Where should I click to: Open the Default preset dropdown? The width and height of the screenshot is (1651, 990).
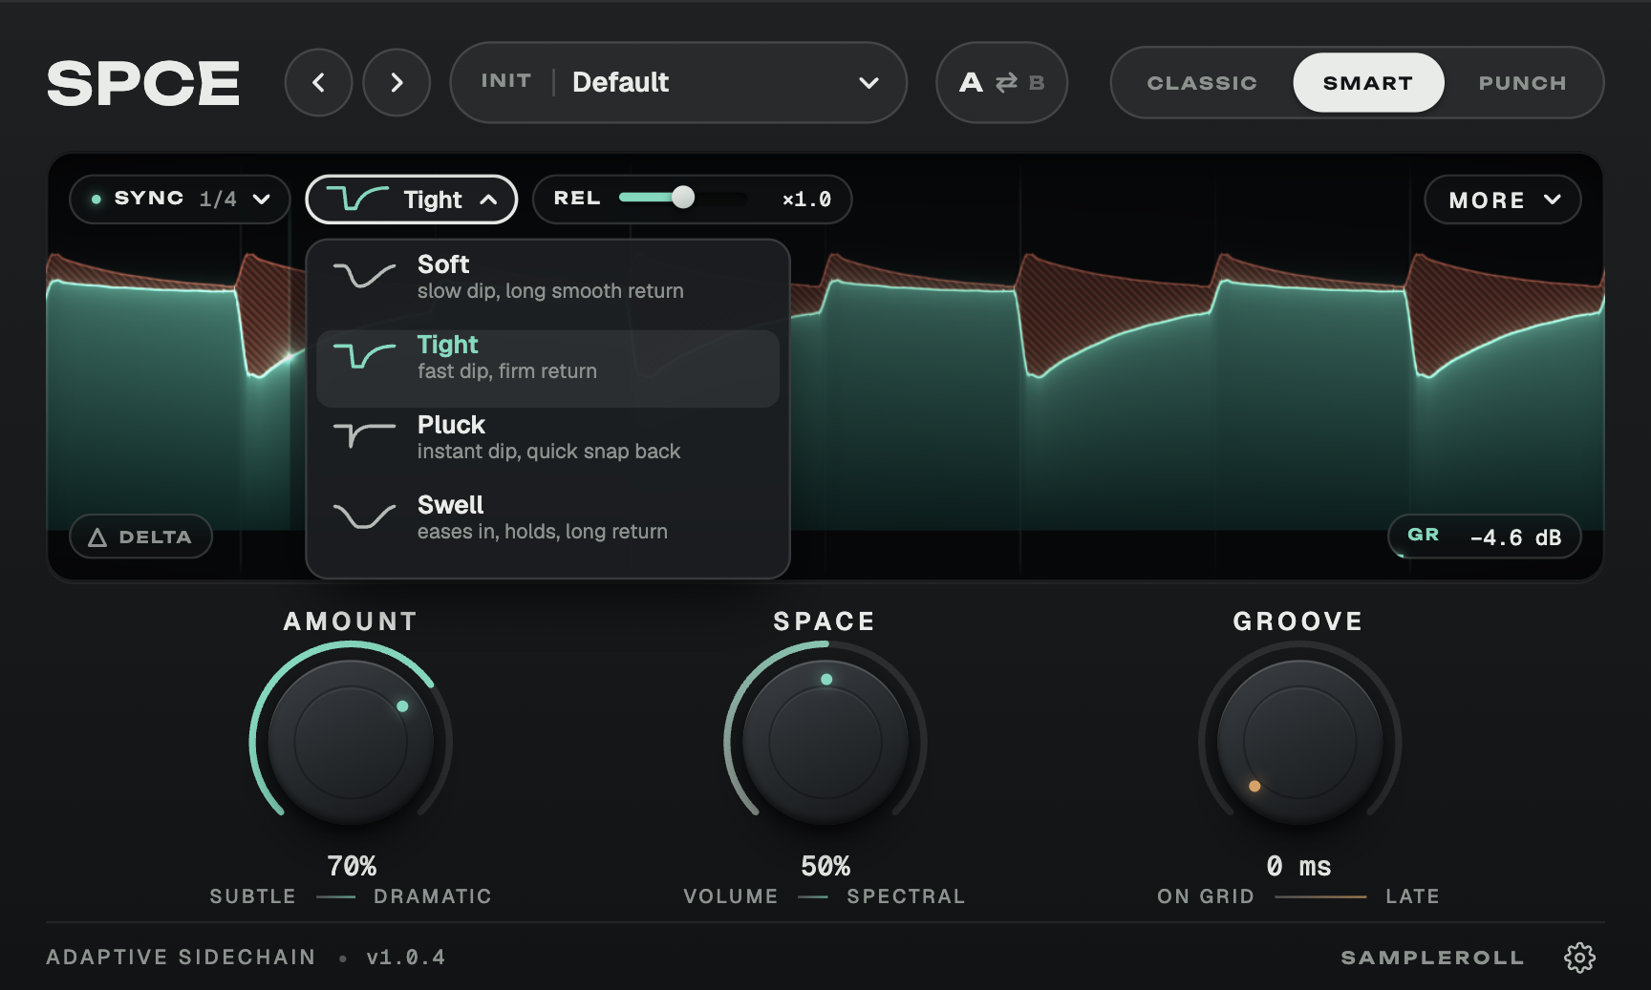click(678, 82)
